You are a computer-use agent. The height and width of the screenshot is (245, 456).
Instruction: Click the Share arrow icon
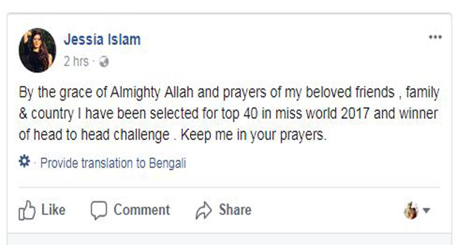pyautogui.click(x=204, y=210)
